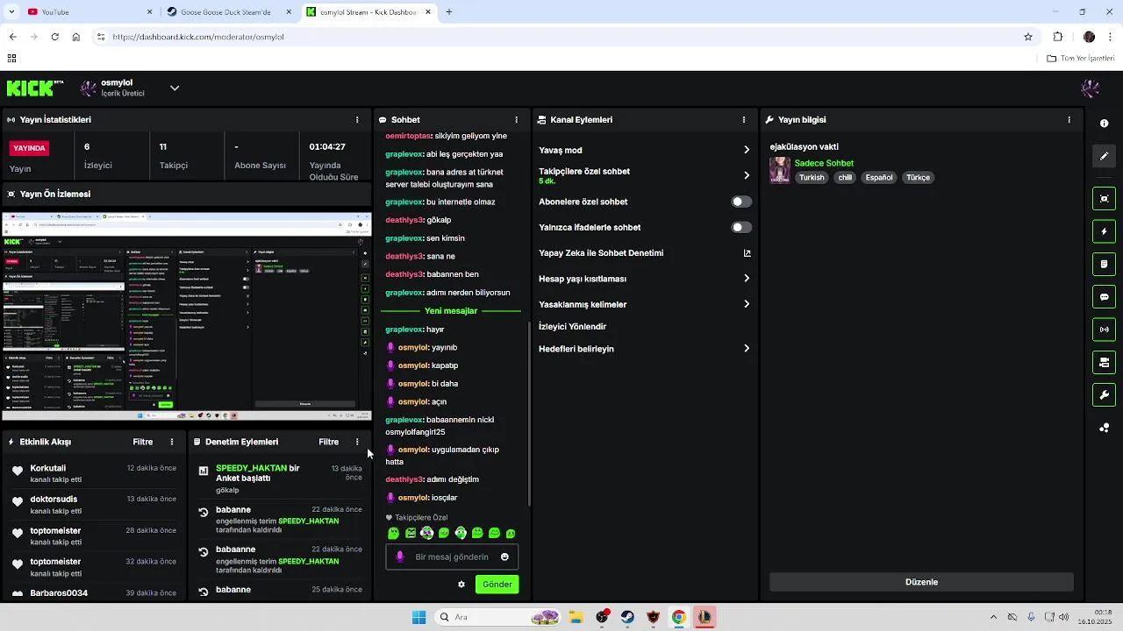1123x631 pixels.
Task: Open the emoji picker in the message box
Action: pyautogui.click(x=504, y=557)
